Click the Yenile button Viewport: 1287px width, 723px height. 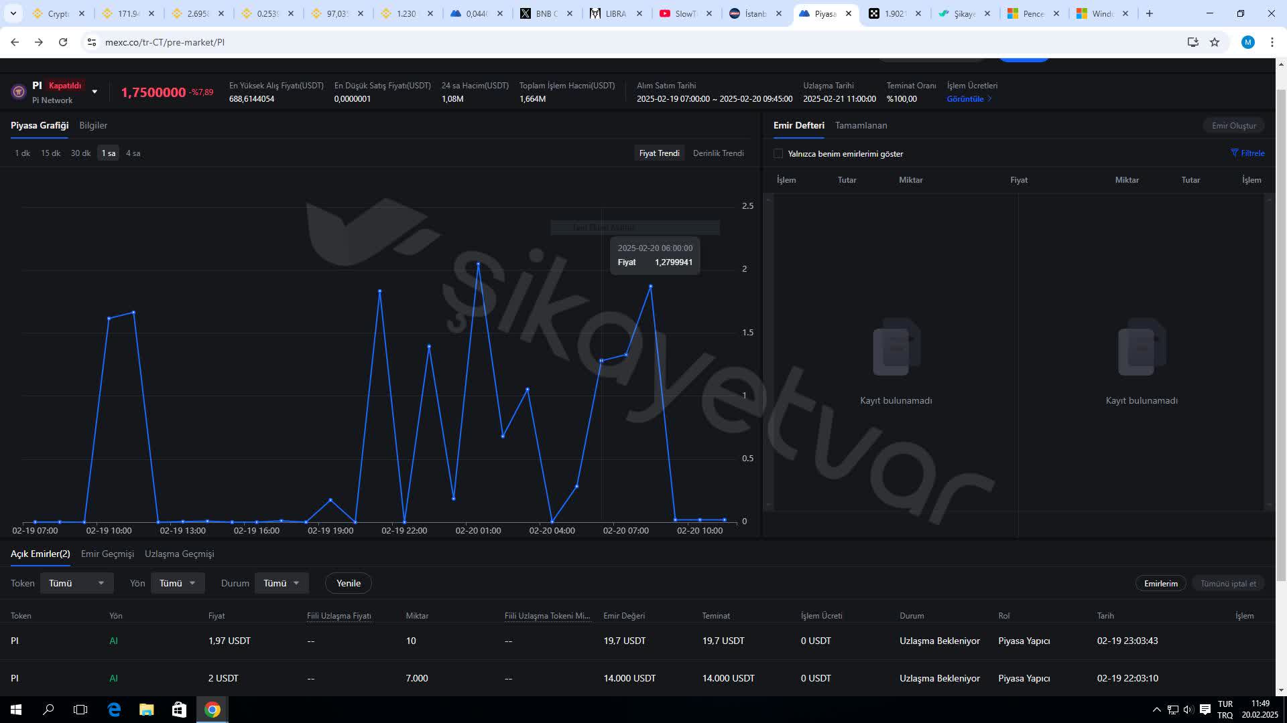tap(349, 582)
